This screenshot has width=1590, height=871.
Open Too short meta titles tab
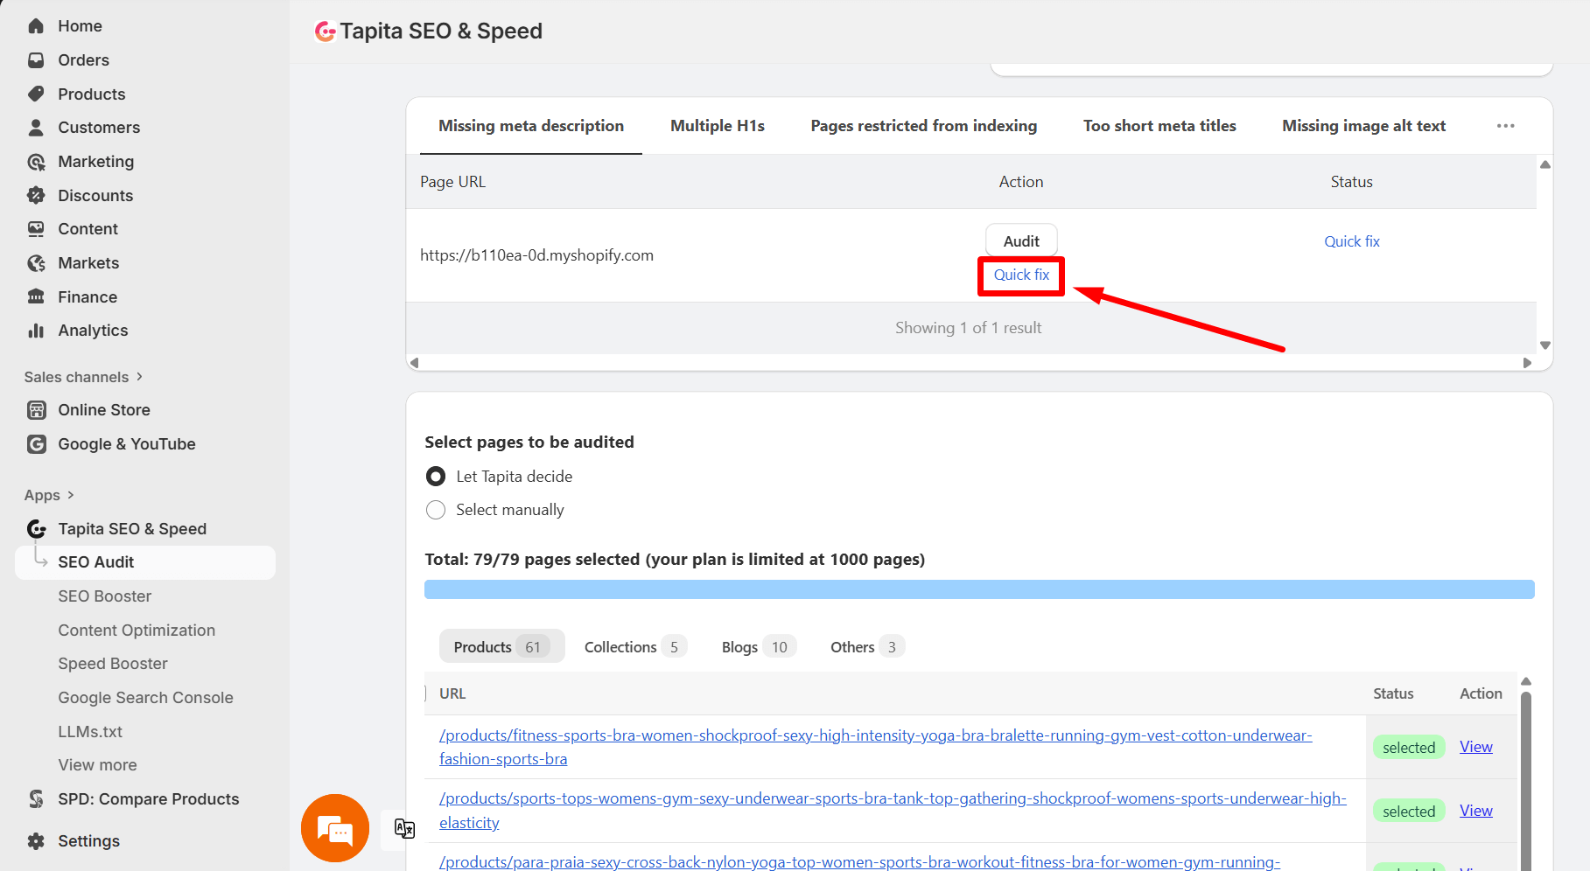(x=1159, y=126)
